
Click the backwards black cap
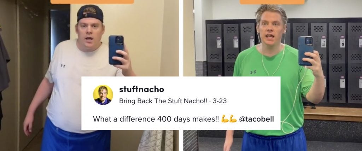[x=90, y=13]
